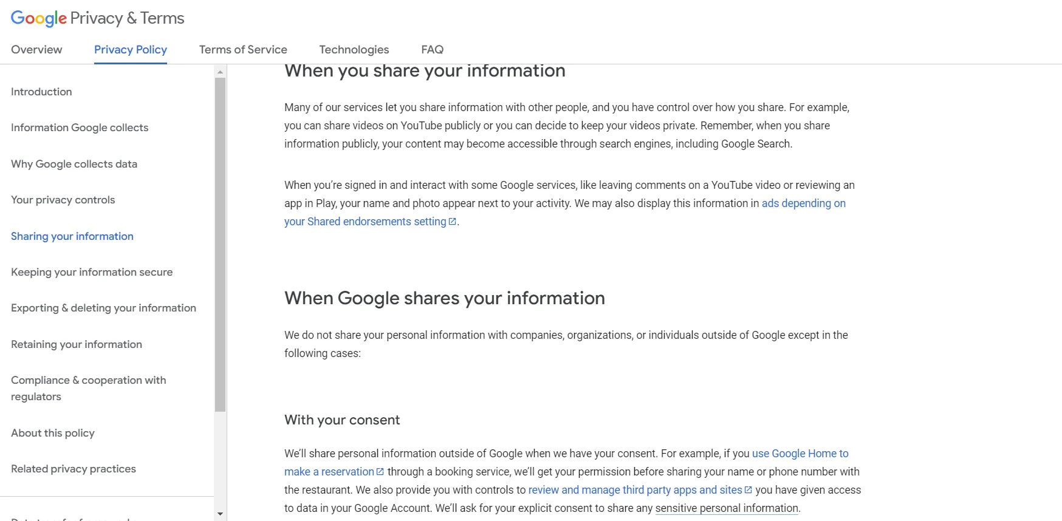Open About this policy section

tap(53, 433)
